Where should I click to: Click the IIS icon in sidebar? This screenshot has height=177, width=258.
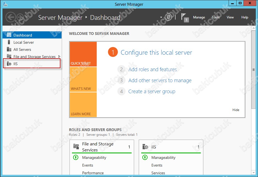click(x=9, y=64)
